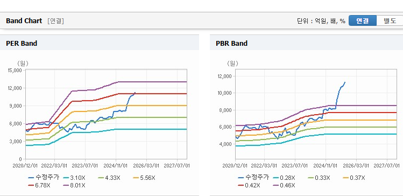Click the 4,000 axis label in PBR chart
This screenshot has height=196, width=403.
pos(226,144)
